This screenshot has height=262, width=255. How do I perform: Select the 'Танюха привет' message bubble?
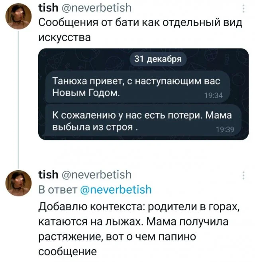point(135,86)
